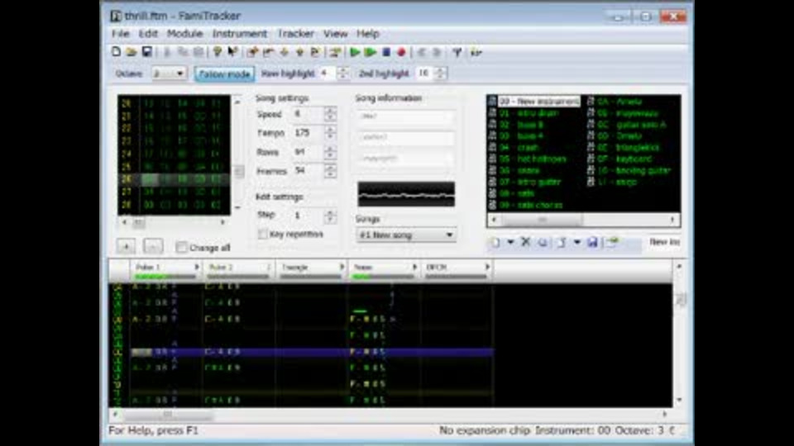Click the instrument list horizontal scrollbar thumb
This screenshot has width=794, height=446.
(x=542, y=220)
